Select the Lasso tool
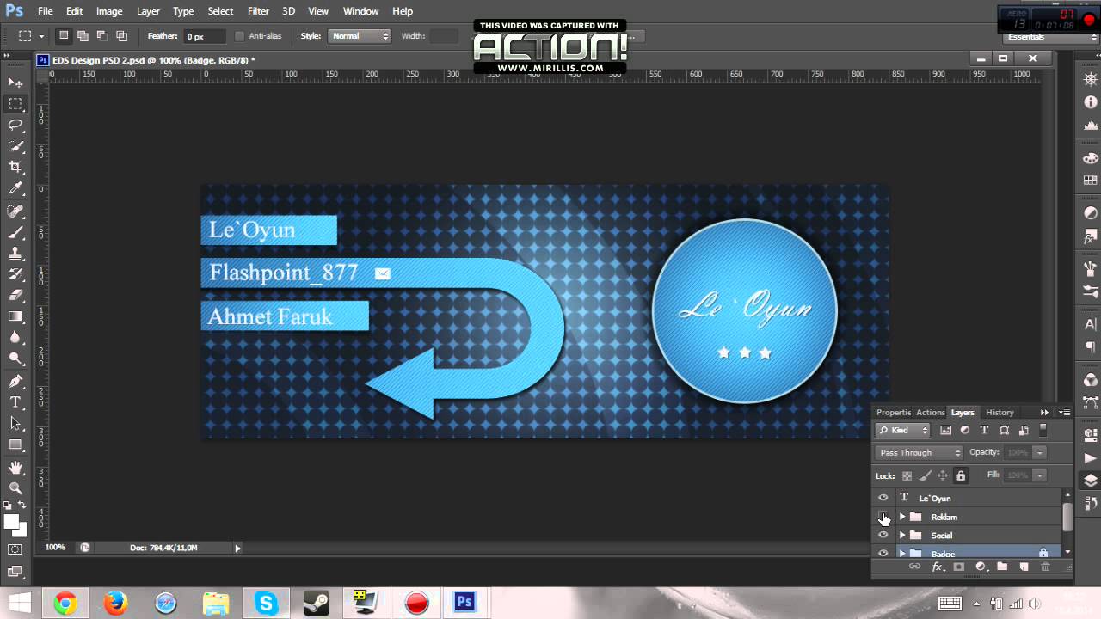Image resolution: width=1101 pixels, height=619 pixels. tap(15, 125)
